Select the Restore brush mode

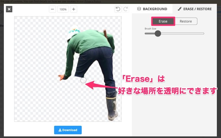[186, 21]
